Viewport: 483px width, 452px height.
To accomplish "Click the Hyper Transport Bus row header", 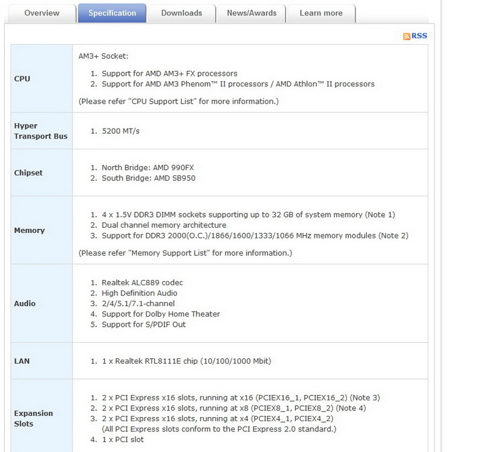I will pos(41,131).
